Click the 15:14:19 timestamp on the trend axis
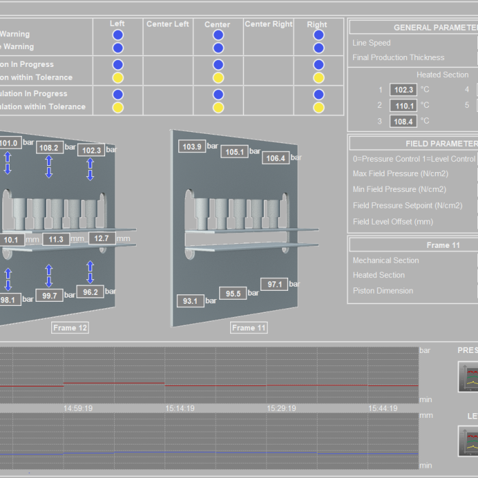This screenshot has width=478, height=478. coord(180,408)
